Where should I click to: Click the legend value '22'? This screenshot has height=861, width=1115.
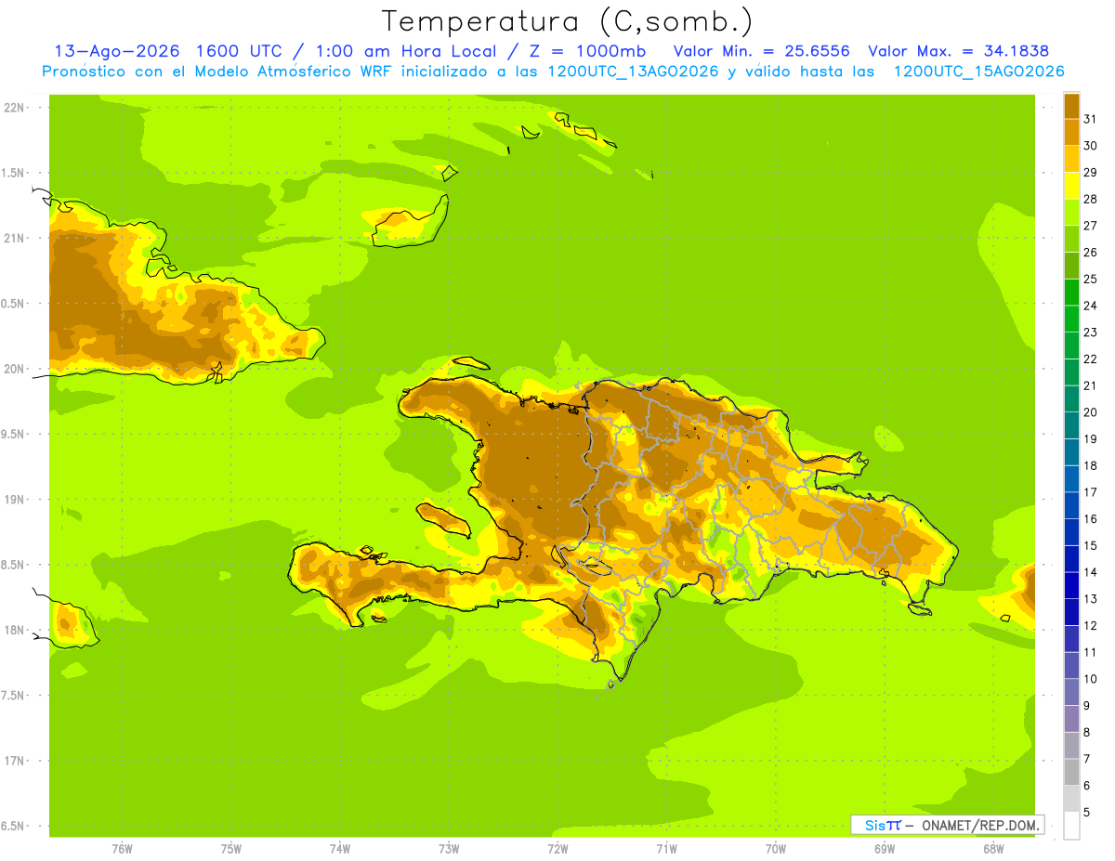tap(1090, 359)
